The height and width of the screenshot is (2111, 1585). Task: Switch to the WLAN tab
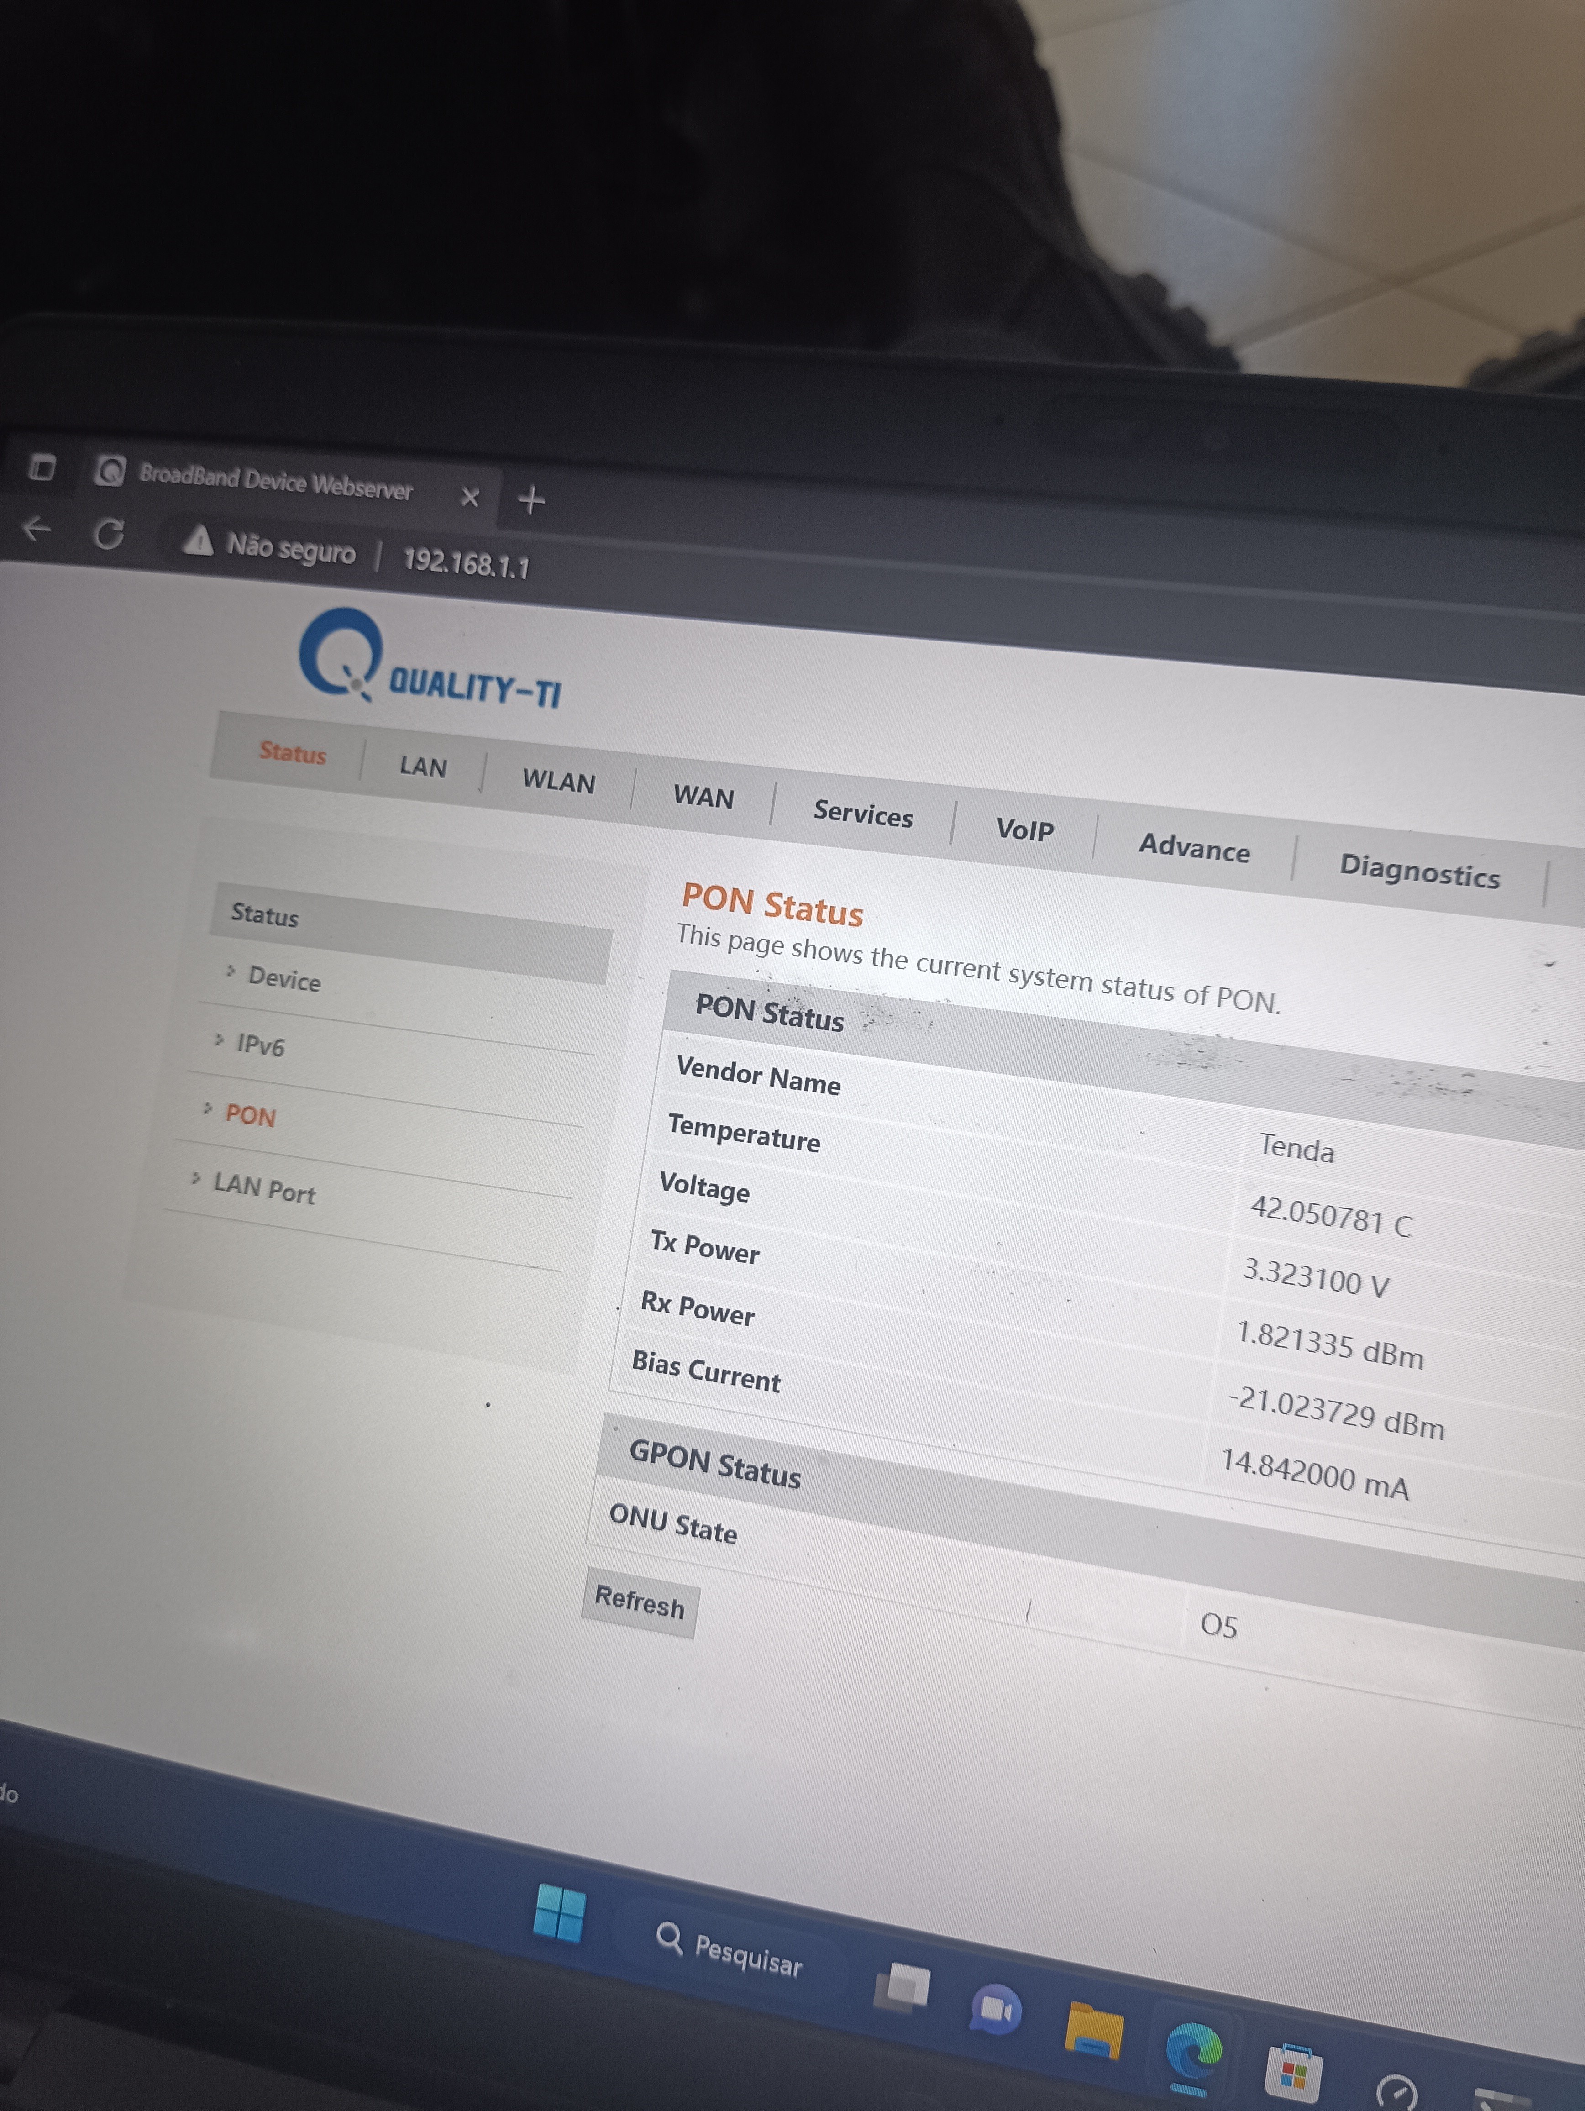558,781
